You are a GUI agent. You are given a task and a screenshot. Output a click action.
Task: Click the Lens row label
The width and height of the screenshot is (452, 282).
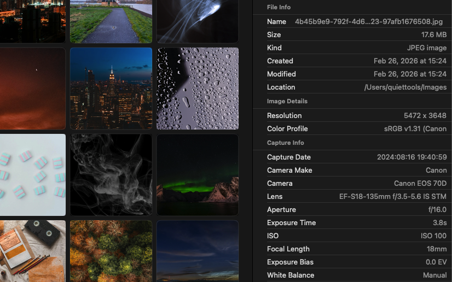[x=275, y=197]
